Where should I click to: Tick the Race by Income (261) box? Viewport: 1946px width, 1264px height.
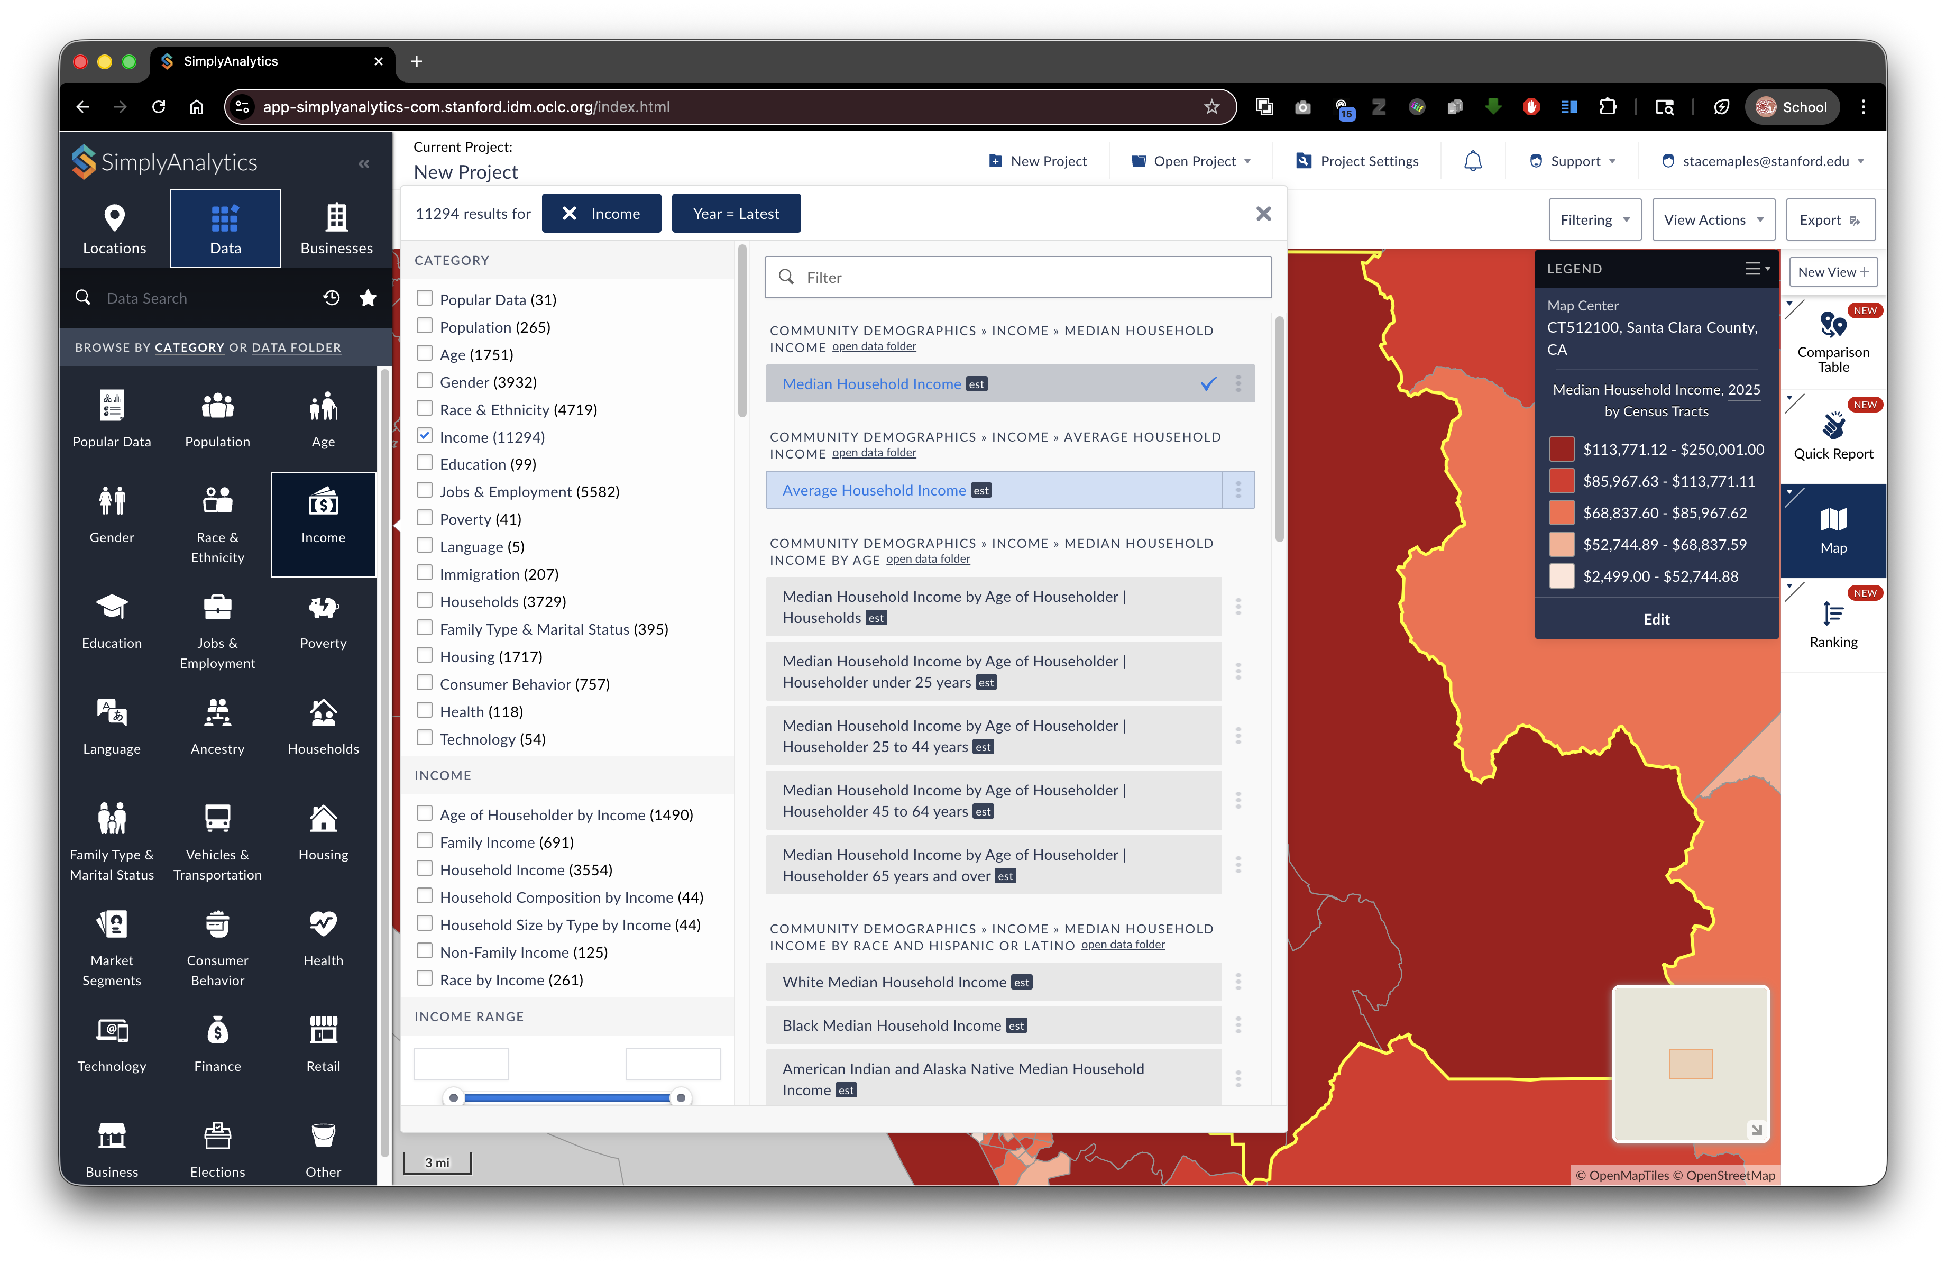click(424, 978)
